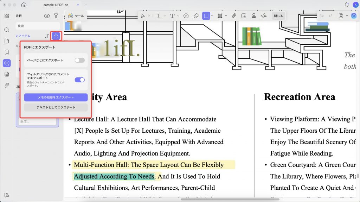Click the save document icon

341,16
